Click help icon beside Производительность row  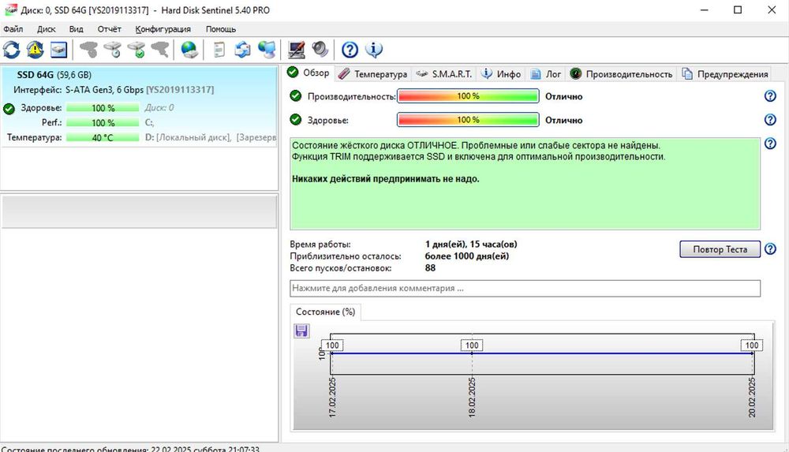click(770, 96)
